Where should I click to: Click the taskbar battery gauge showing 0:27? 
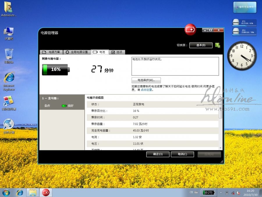[x=208, y=193]
